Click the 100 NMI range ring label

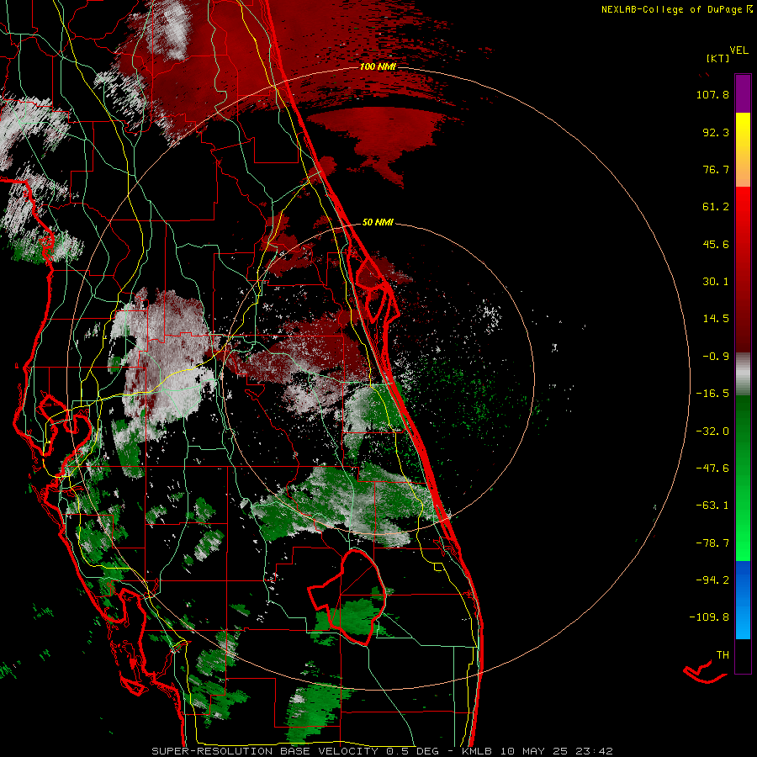point(378,66)
